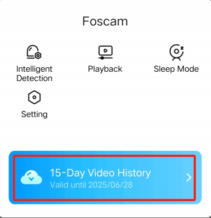Click the Foscam device title
This screenshot has height=218, width=211.
(105, 21)
